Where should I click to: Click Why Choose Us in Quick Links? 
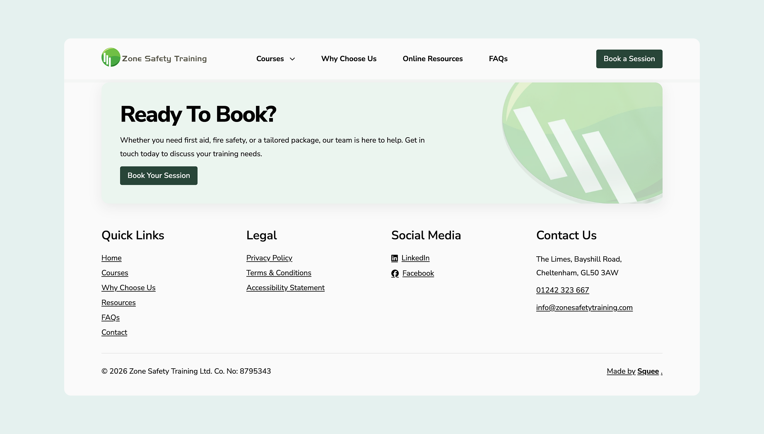tap(128, 288)
